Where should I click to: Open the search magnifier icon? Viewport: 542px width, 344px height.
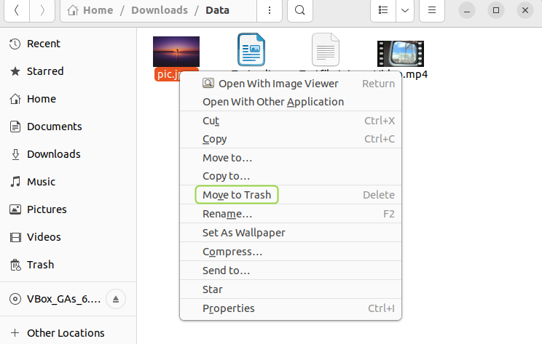click(x=299, y=11)
